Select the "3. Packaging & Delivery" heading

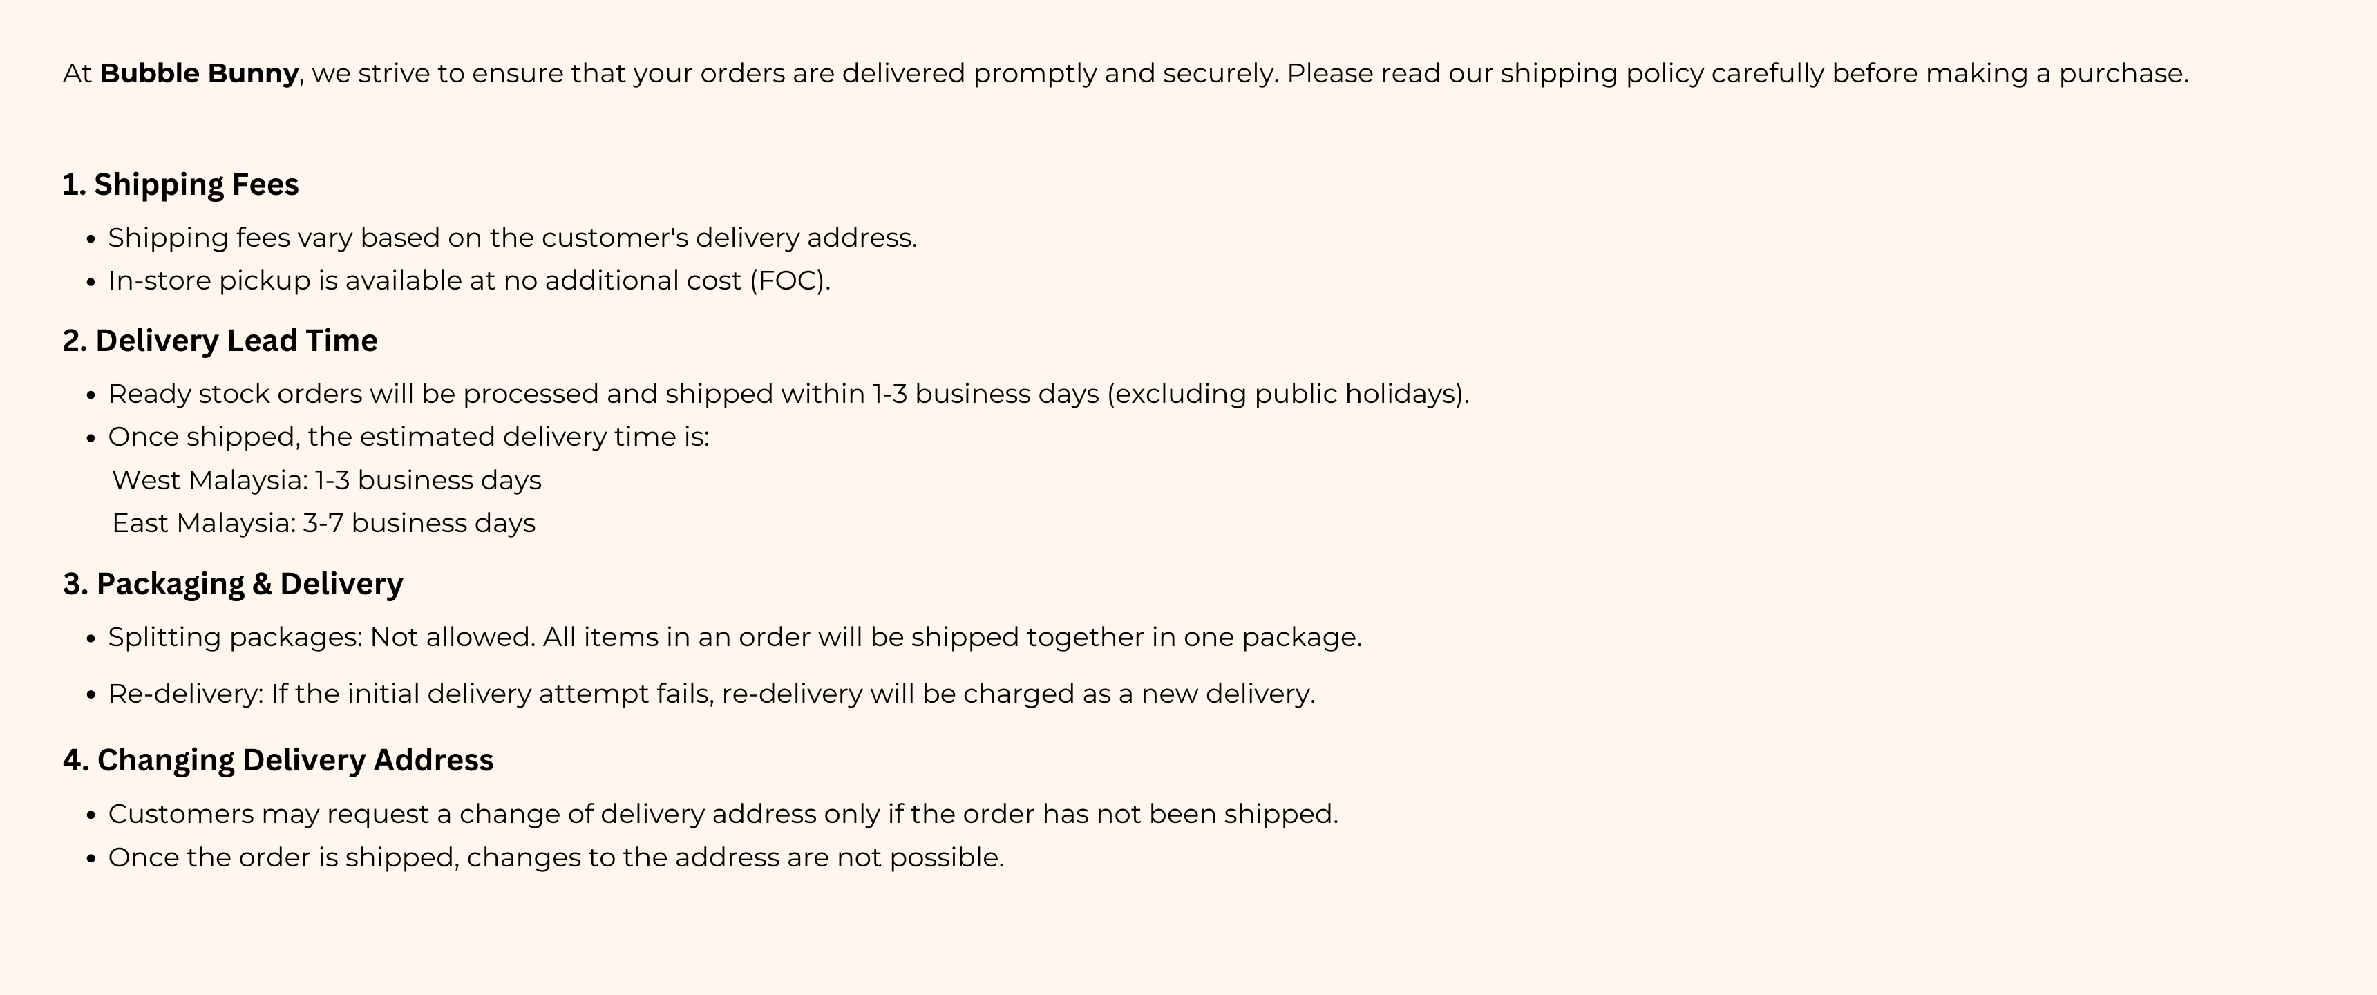[x=234, y=583]
